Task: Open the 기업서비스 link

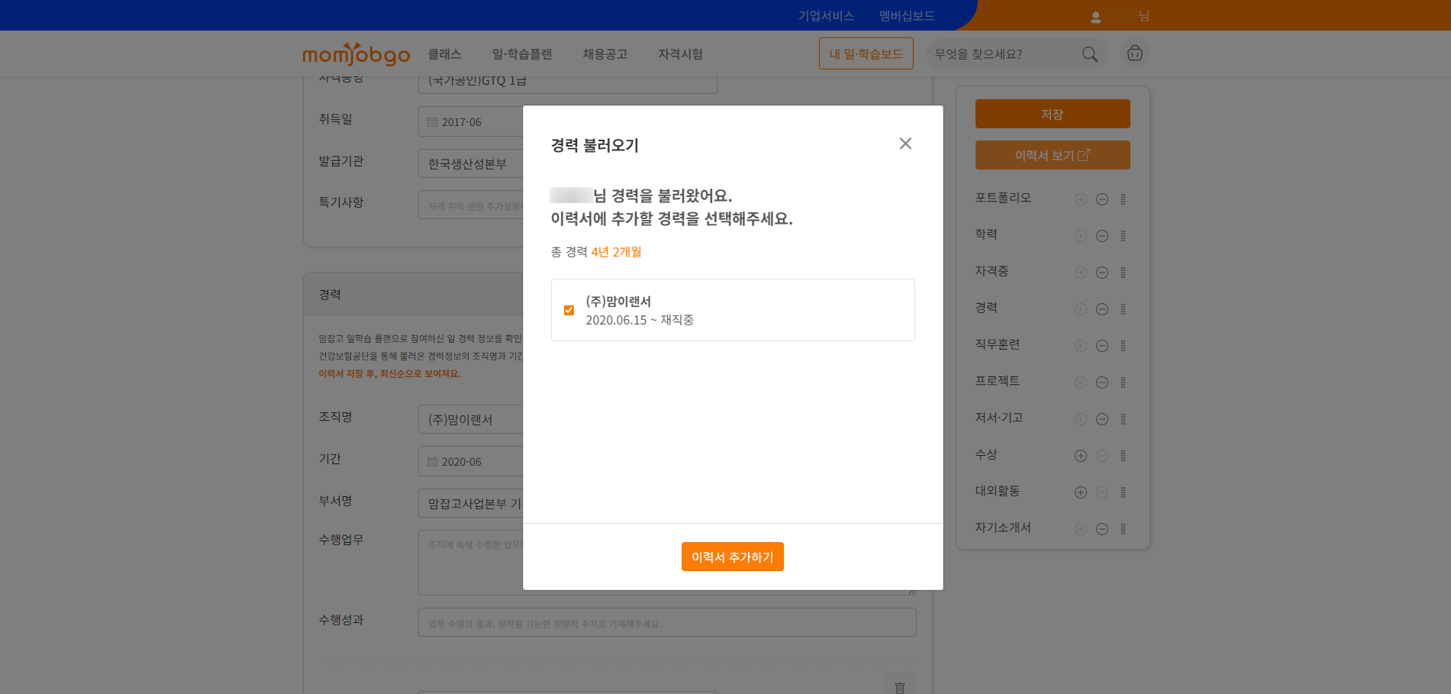Action: 826,16
